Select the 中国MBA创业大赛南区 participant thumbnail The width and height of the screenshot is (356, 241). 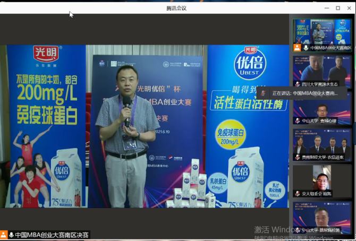click(x=322, y=32)
